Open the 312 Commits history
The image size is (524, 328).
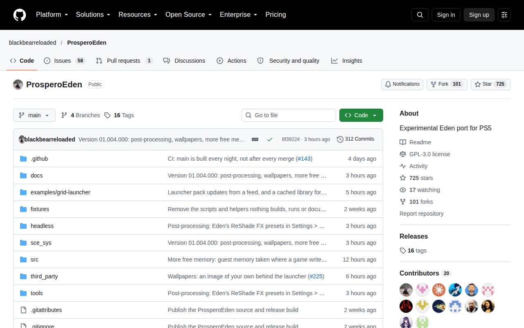tap(355, 139)
